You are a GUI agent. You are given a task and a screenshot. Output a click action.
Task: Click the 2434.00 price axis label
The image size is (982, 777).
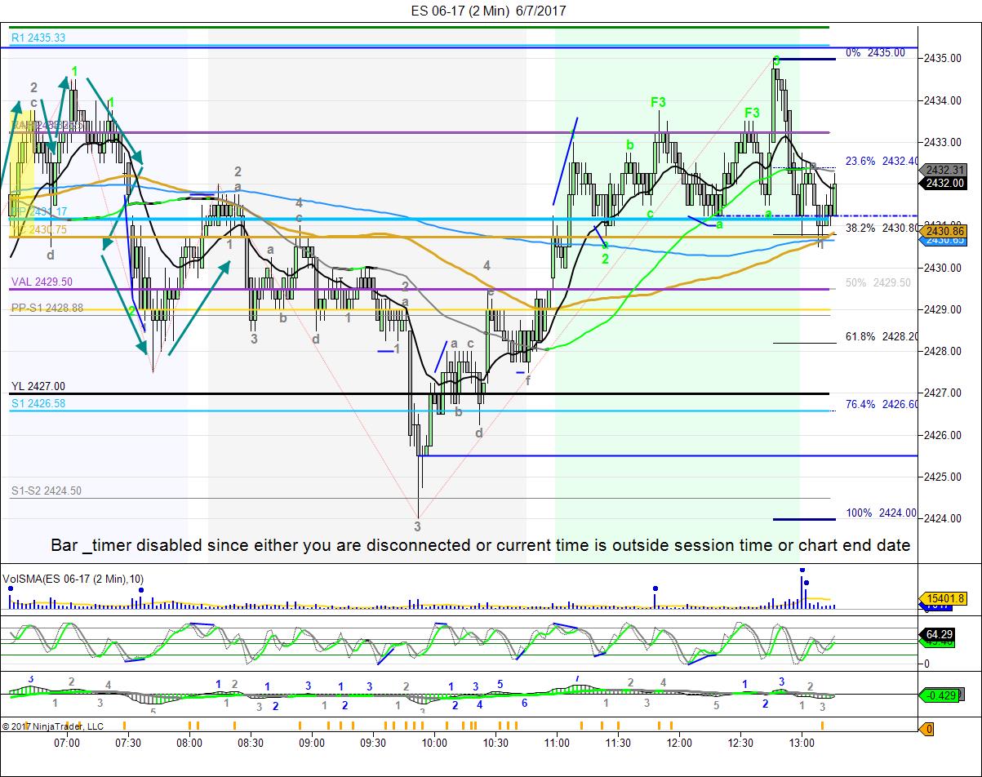[943, 100]
